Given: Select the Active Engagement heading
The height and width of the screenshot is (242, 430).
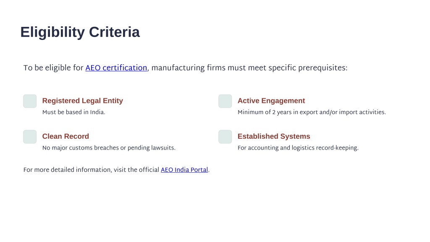Looking at the screenshot, I should coord(271,101).
